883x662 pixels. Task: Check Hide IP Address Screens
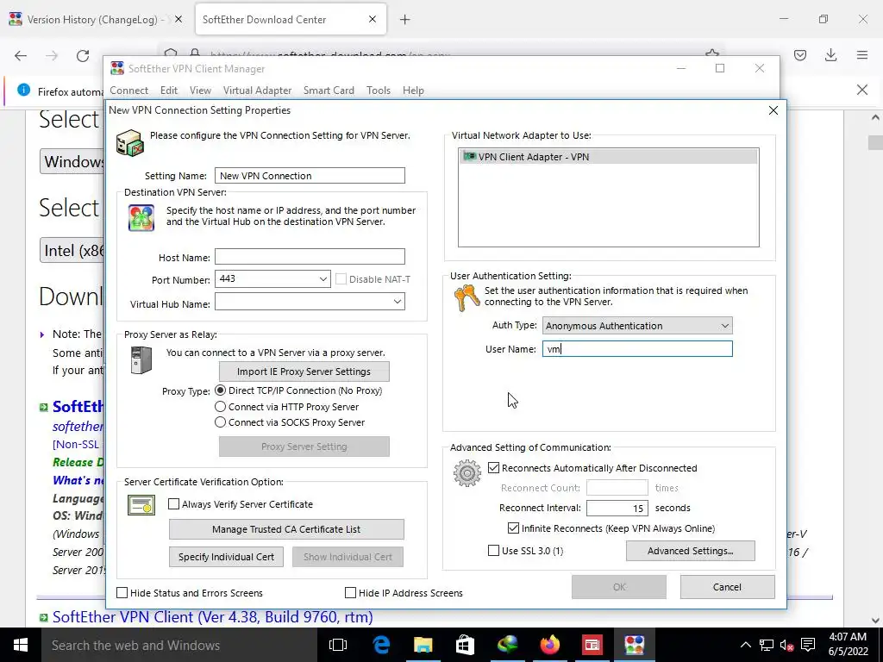[350, 593]
